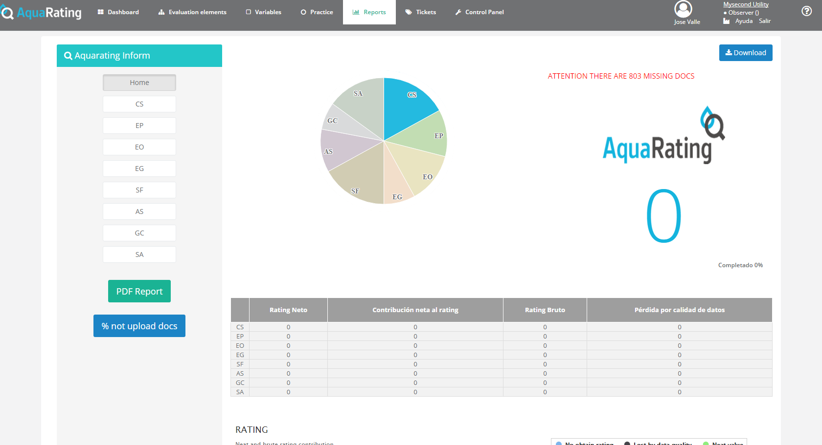Click the Jose Valle user avatar icon
Screen dimensions: 822x445
pos(683,9)
